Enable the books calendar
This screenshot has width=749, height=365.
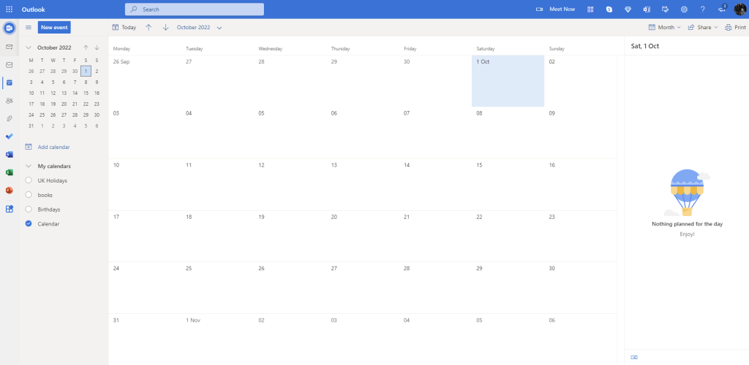point(29,195)
